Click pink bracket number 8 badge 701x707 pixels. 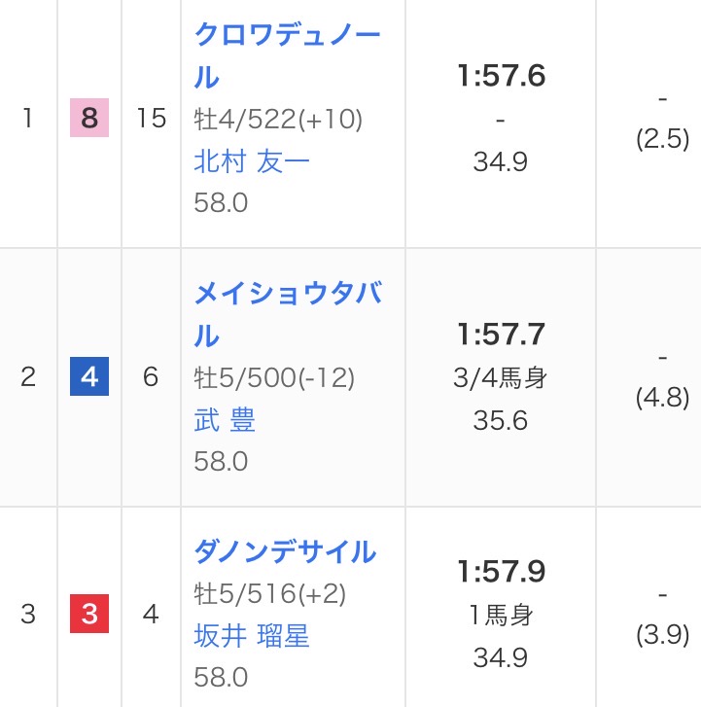[x=89, y=119]
